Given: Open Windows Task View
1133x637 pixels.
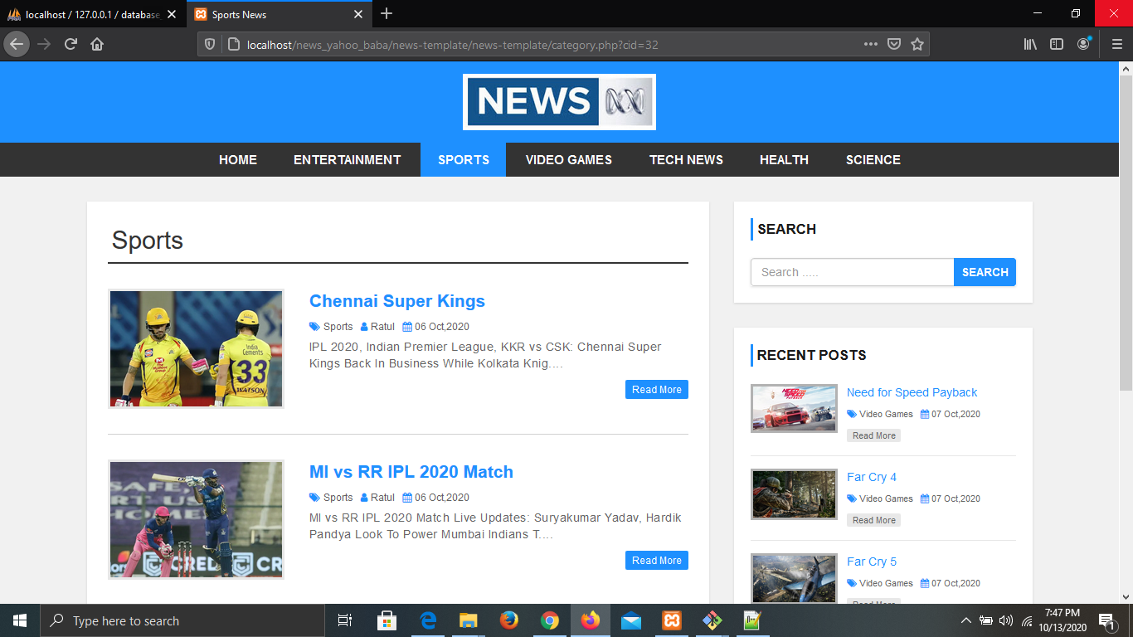Looking at the screenshot, I should [345, 620].
